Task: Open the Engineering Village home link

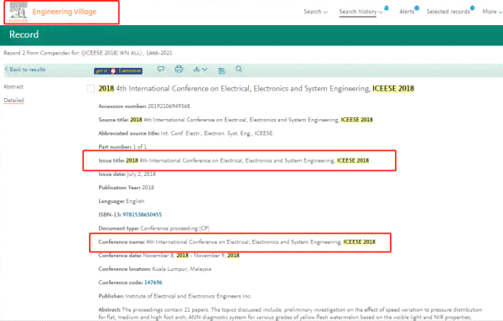Action: (x=65, y=12)
